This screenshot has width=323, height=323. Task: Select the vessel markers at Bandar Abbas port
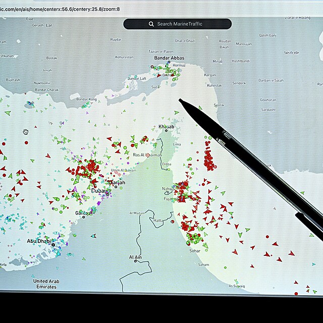click(x=172, y=73)
